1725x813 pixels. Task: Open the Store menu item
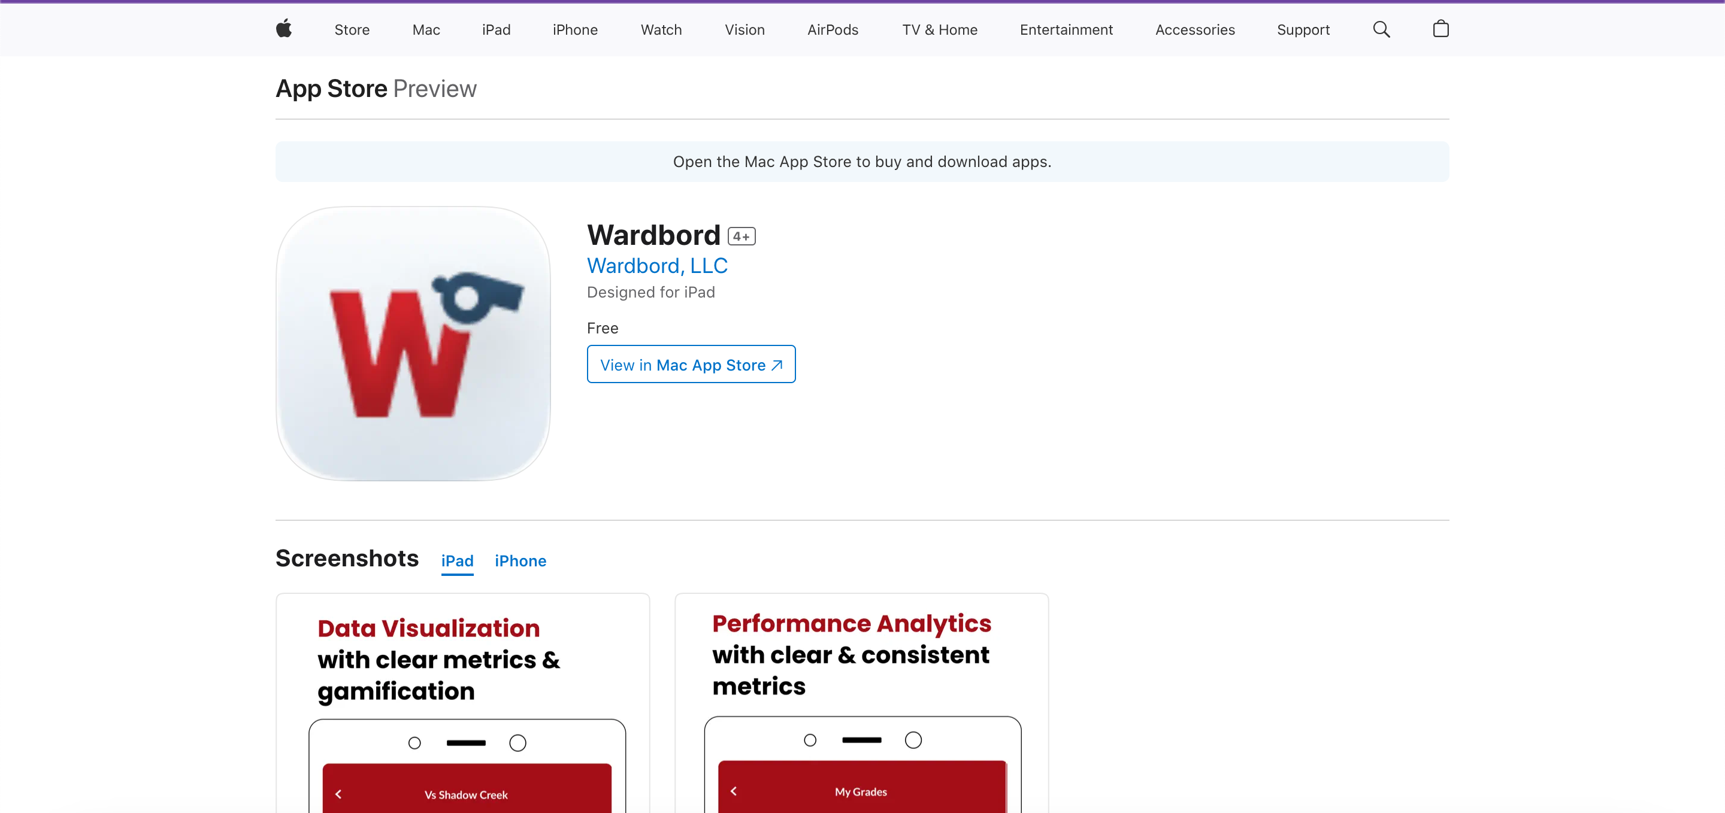tap(352, 29)
